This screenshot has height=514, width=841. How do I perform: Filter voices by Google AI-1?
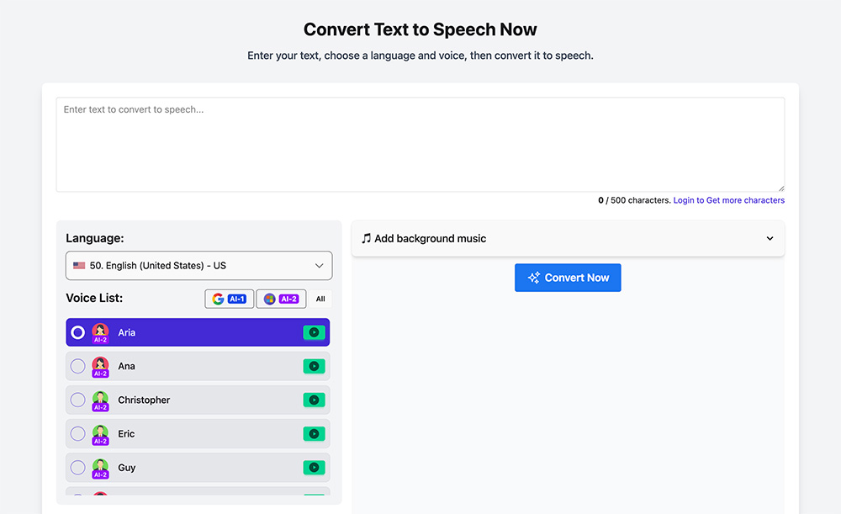229,299
